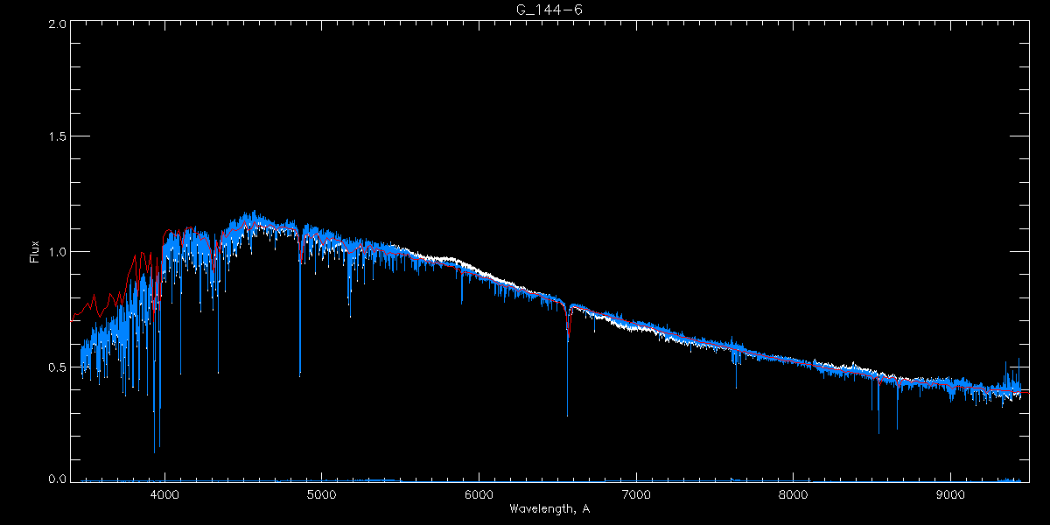Viewport: 1050px width, 525px height.
Task: Select the 6000 wavelength tick label
Action: coord(479,493)
